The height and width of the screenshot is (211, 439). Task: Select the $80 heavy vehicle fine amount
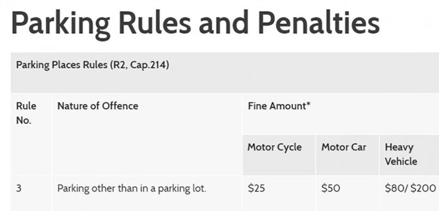coord(393,188)
